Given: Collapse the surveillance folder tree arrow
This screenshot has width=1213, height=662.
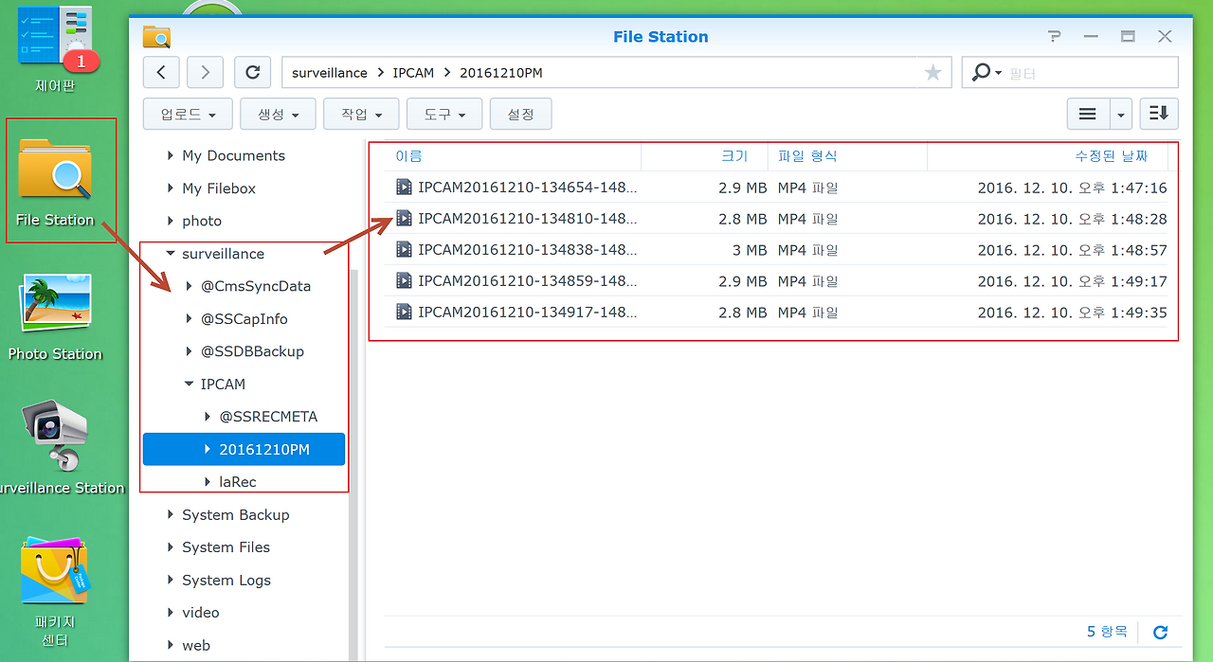Looking at the screenshot, I should 171,254.
